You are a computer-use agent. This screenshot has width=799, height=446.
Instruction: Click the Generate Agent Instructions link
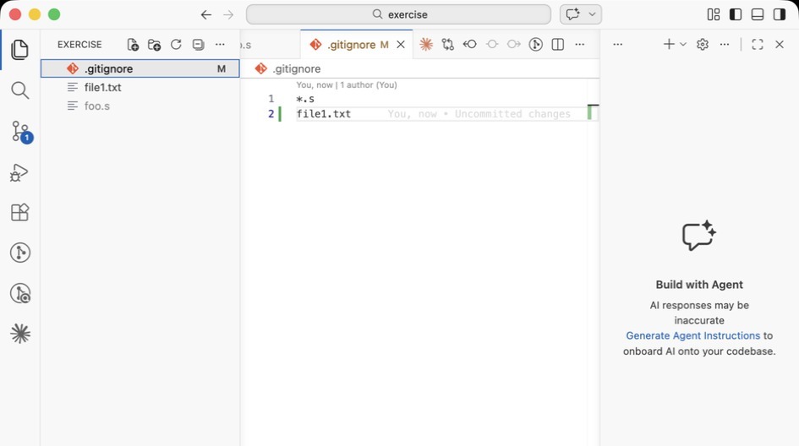pyautogui.click(x=692, y=335)
